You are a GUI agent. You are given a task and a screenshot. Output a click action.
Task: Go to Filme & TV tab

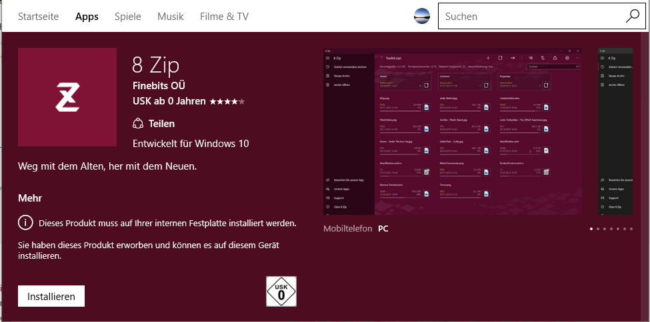tap(224, 17)
